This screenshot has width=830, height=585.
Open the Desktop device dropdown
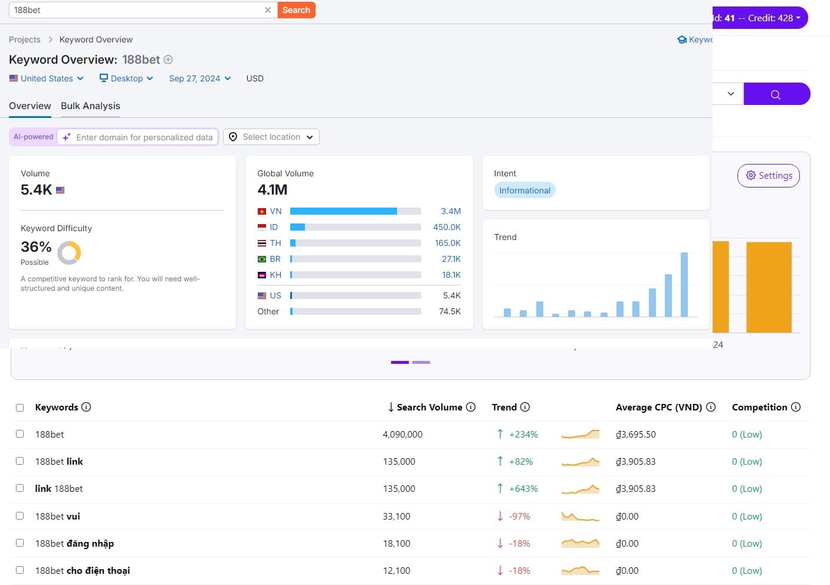pyautogui.click(x=126, y=78)
